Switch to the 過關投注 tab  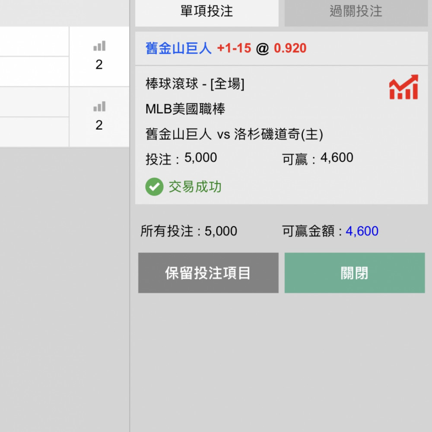pyautogui.click(x=356, y=12)
